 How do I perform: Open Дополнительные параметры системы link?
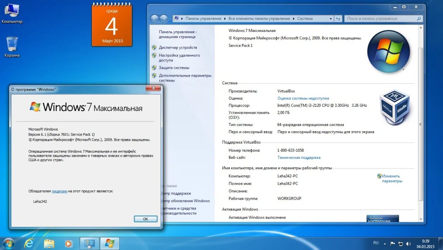pyautogui.click(x=185, y=78)
